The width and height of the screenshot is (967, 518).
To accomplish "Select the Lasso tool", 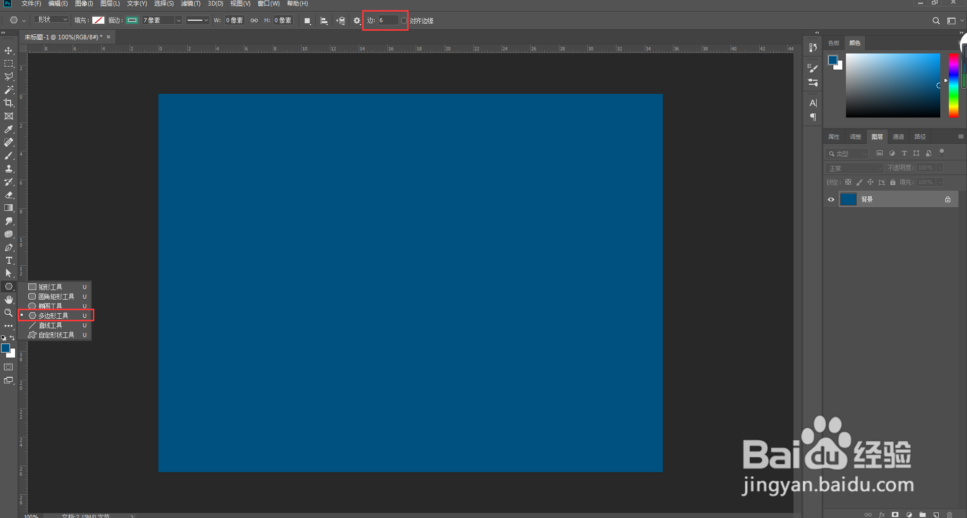I will (x=9, y=77).
